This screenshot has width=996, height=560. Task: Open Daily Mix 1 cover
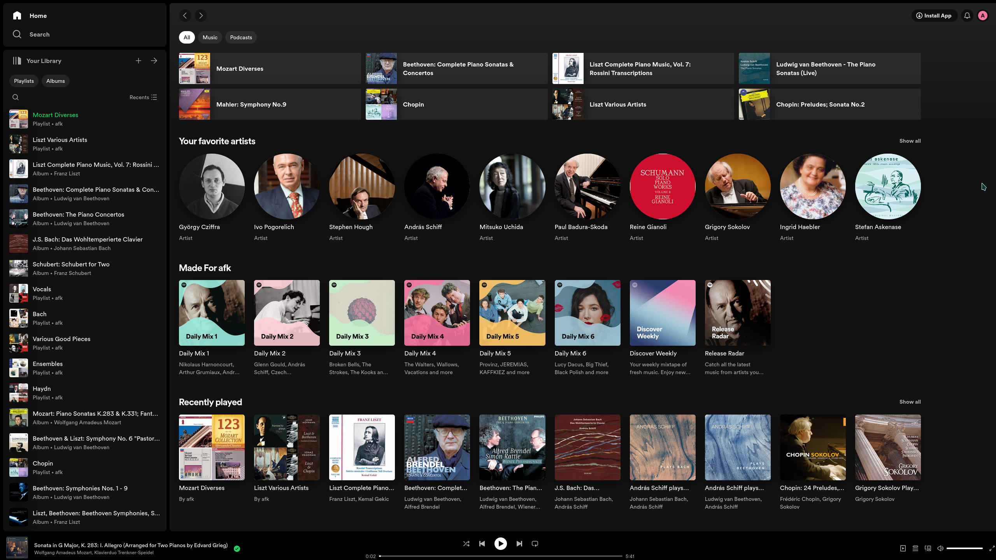[212, 313]
